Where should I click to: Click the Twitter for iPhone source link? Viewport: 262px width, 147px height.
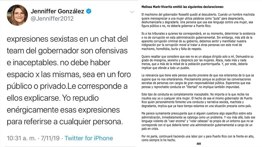[89, 138]
